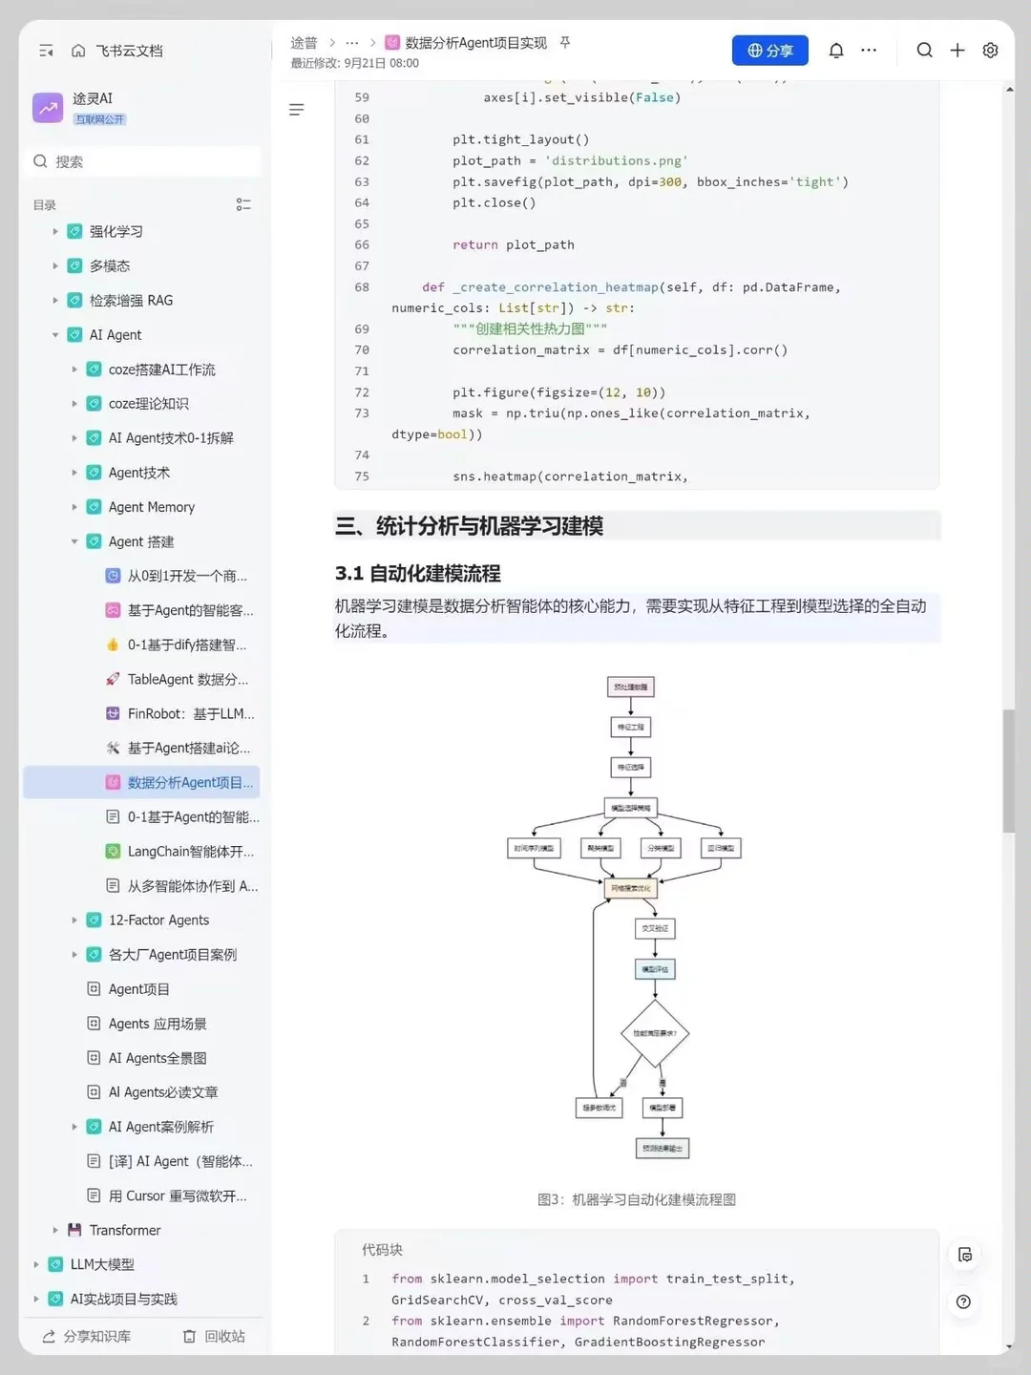Viewport: 1031px width, 1375px height.
Task: Click the vertical scrollbar thumb
Action: coord(1009,772)
